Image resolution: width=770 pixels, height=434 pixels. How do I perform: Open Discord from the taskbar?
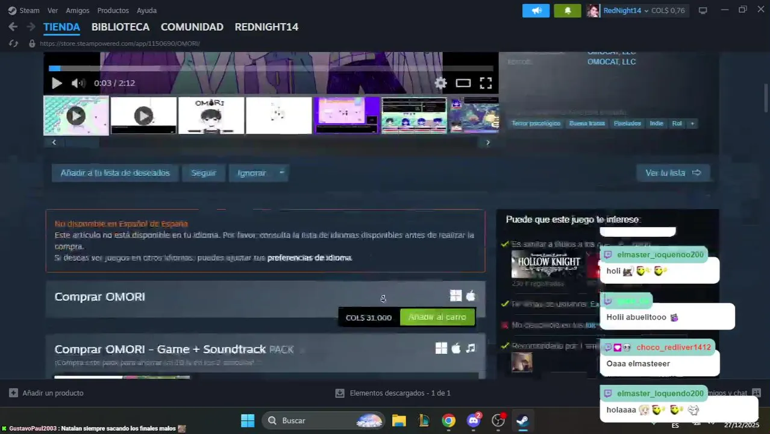tap(474, 421)
